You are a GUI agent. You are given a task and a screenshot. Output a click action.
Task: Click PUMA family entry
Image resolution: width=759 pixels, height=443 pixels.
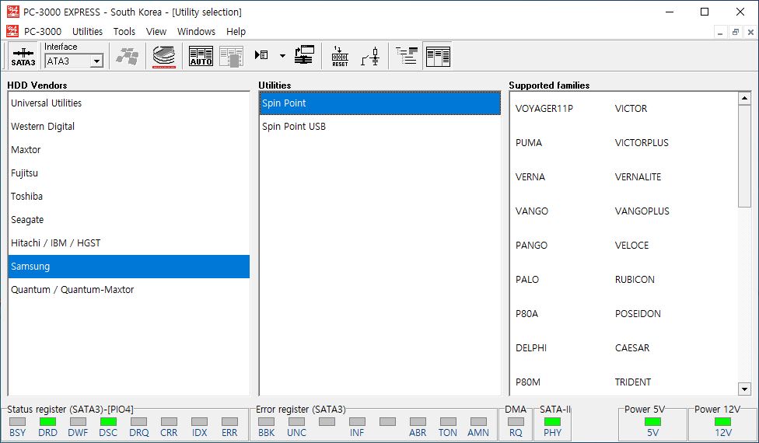[529, 143]
